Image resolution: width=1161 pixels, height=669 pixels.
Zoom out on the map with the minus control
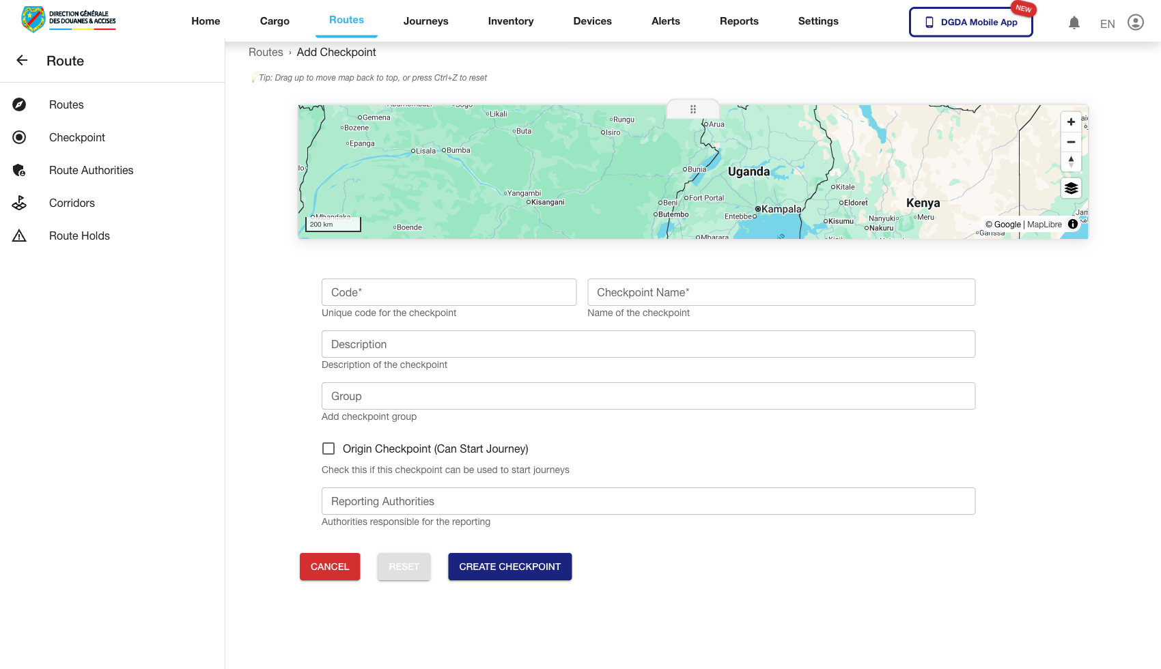tap(1071, 142)
